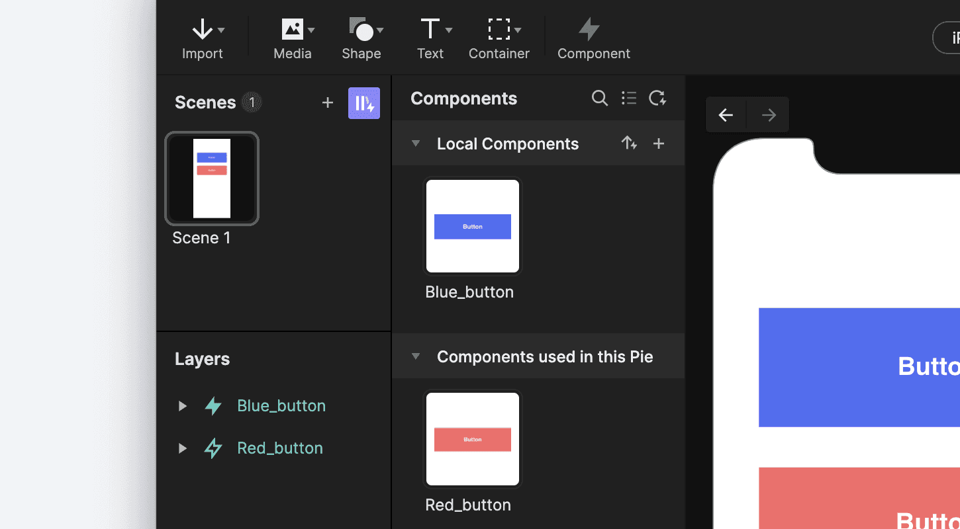
Task: Import components with the upload arrow
Action: pos(628,143)
